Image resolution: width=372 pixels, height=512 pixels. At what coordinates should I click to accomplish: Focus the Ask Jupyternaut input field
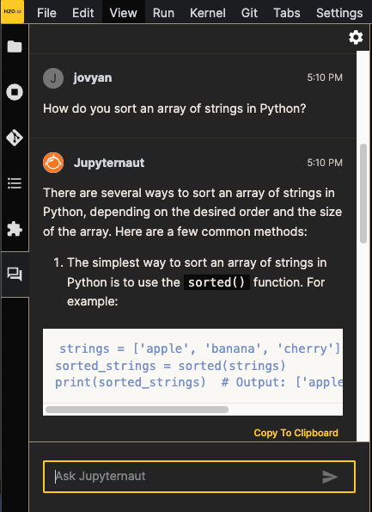[x=199, y=477]
